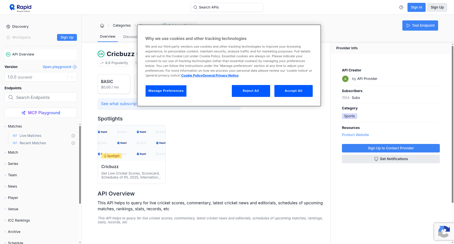This screenshot has width=454, height=244.
Task: Click the Get Notifications button
Action: coord(391,159)
